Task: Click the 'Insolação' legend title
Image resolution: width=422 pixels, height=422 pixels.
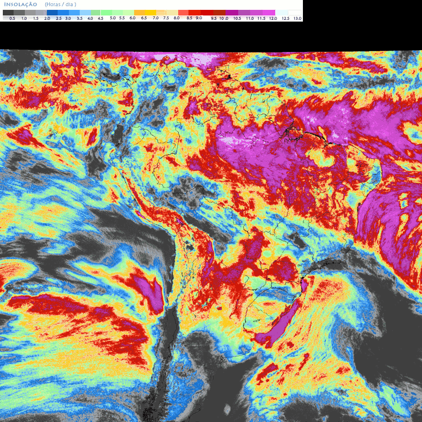Action: click(21, 5)
